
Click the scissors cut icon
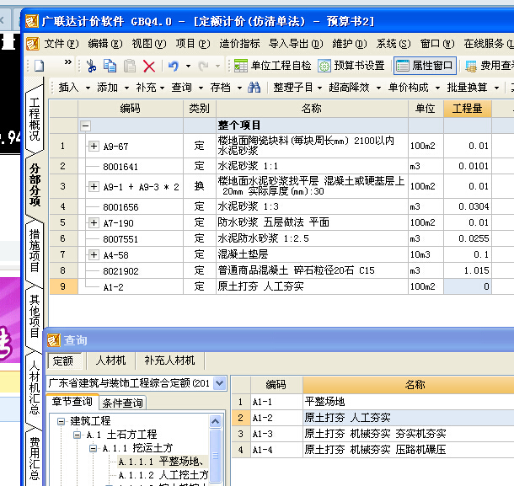pos(91,66)
